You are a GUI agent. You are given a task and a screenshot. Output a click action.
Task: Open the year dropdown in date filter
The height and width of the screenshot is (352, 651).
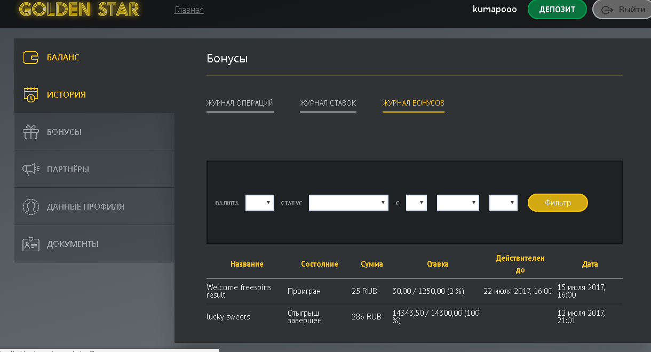click(x=503, y=203)
